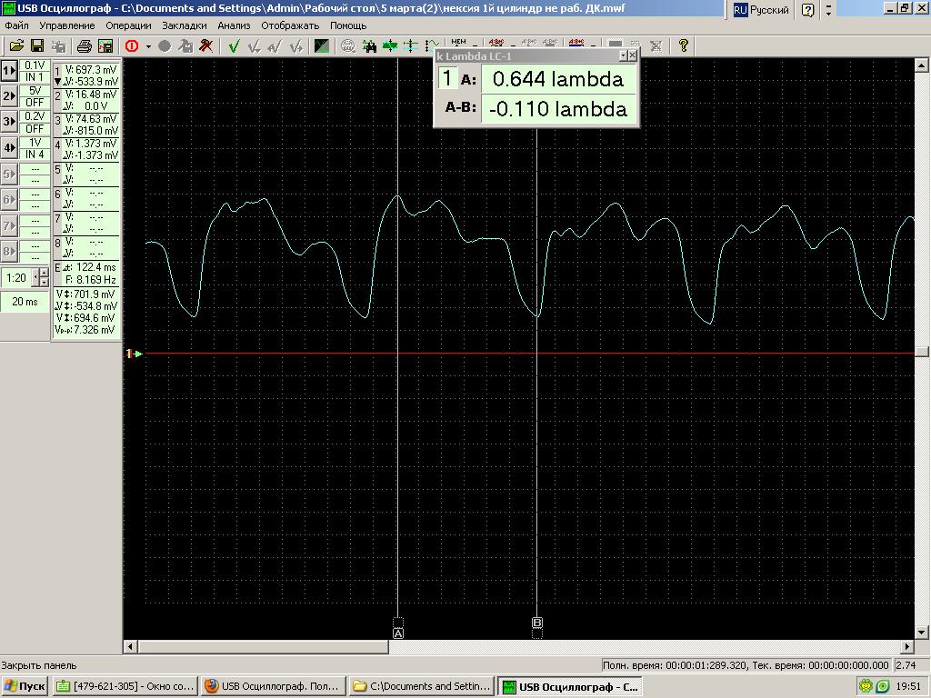This screenshot has width=931, height=698.
Task: Open the Анализ menu
Action: pos(234,25)
